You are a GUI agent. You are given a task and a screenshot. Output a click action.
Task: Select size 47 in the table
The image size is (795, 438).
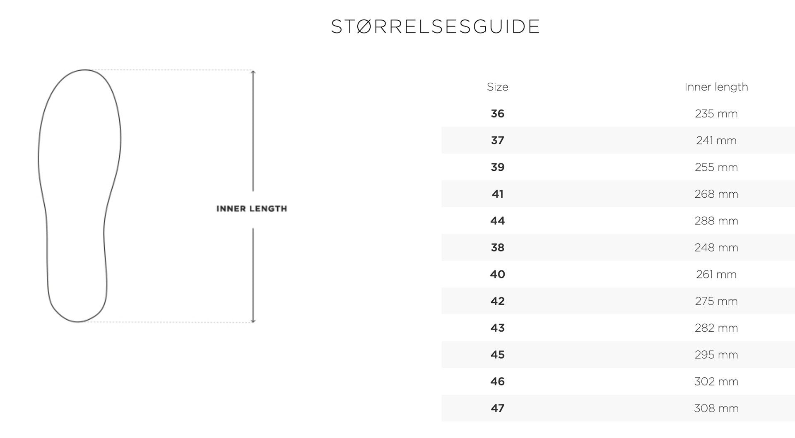tap(497, 408)
